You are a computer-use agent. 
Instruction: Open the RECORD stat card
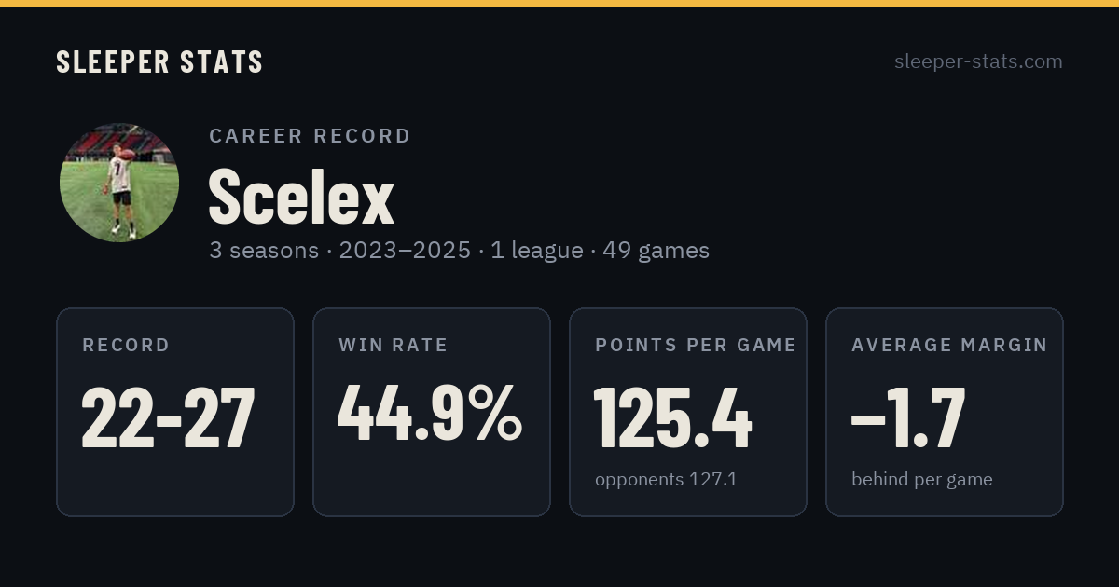pos(175,412)
